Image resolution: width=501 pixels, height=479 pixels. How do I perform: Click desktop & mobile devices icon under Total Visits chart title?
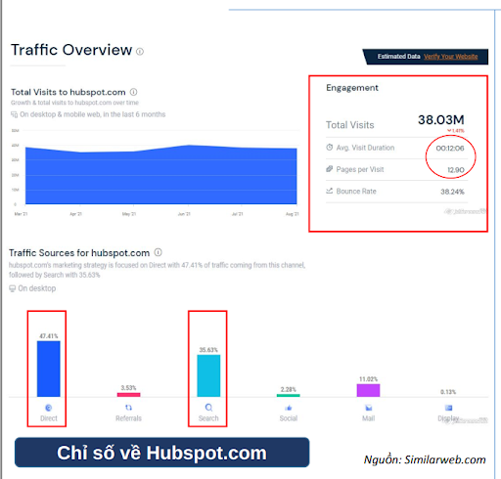click(14, 114)
